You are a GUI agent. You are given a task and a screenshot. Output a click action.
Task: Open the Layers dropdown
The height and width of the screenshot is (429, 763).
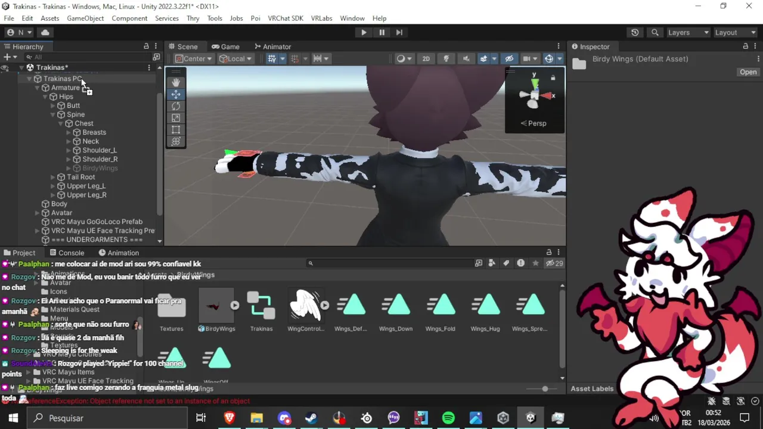pos(688,32)
